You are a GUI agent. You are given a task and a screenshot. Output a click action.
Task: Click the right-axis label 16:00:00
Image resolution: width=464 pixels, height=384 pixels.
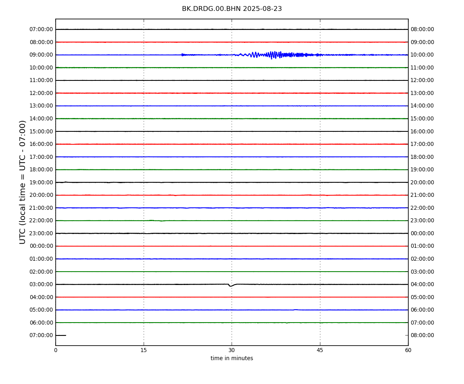(x=422, y=131)
